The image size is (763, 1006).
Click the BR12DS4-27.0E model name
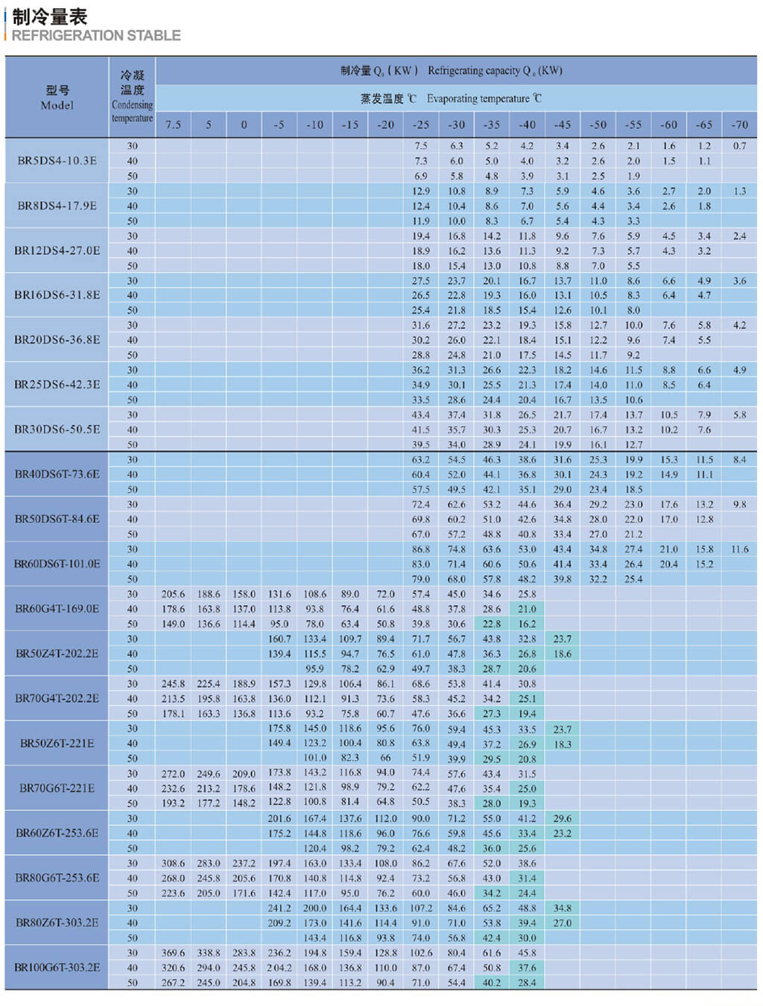(57, 250)
